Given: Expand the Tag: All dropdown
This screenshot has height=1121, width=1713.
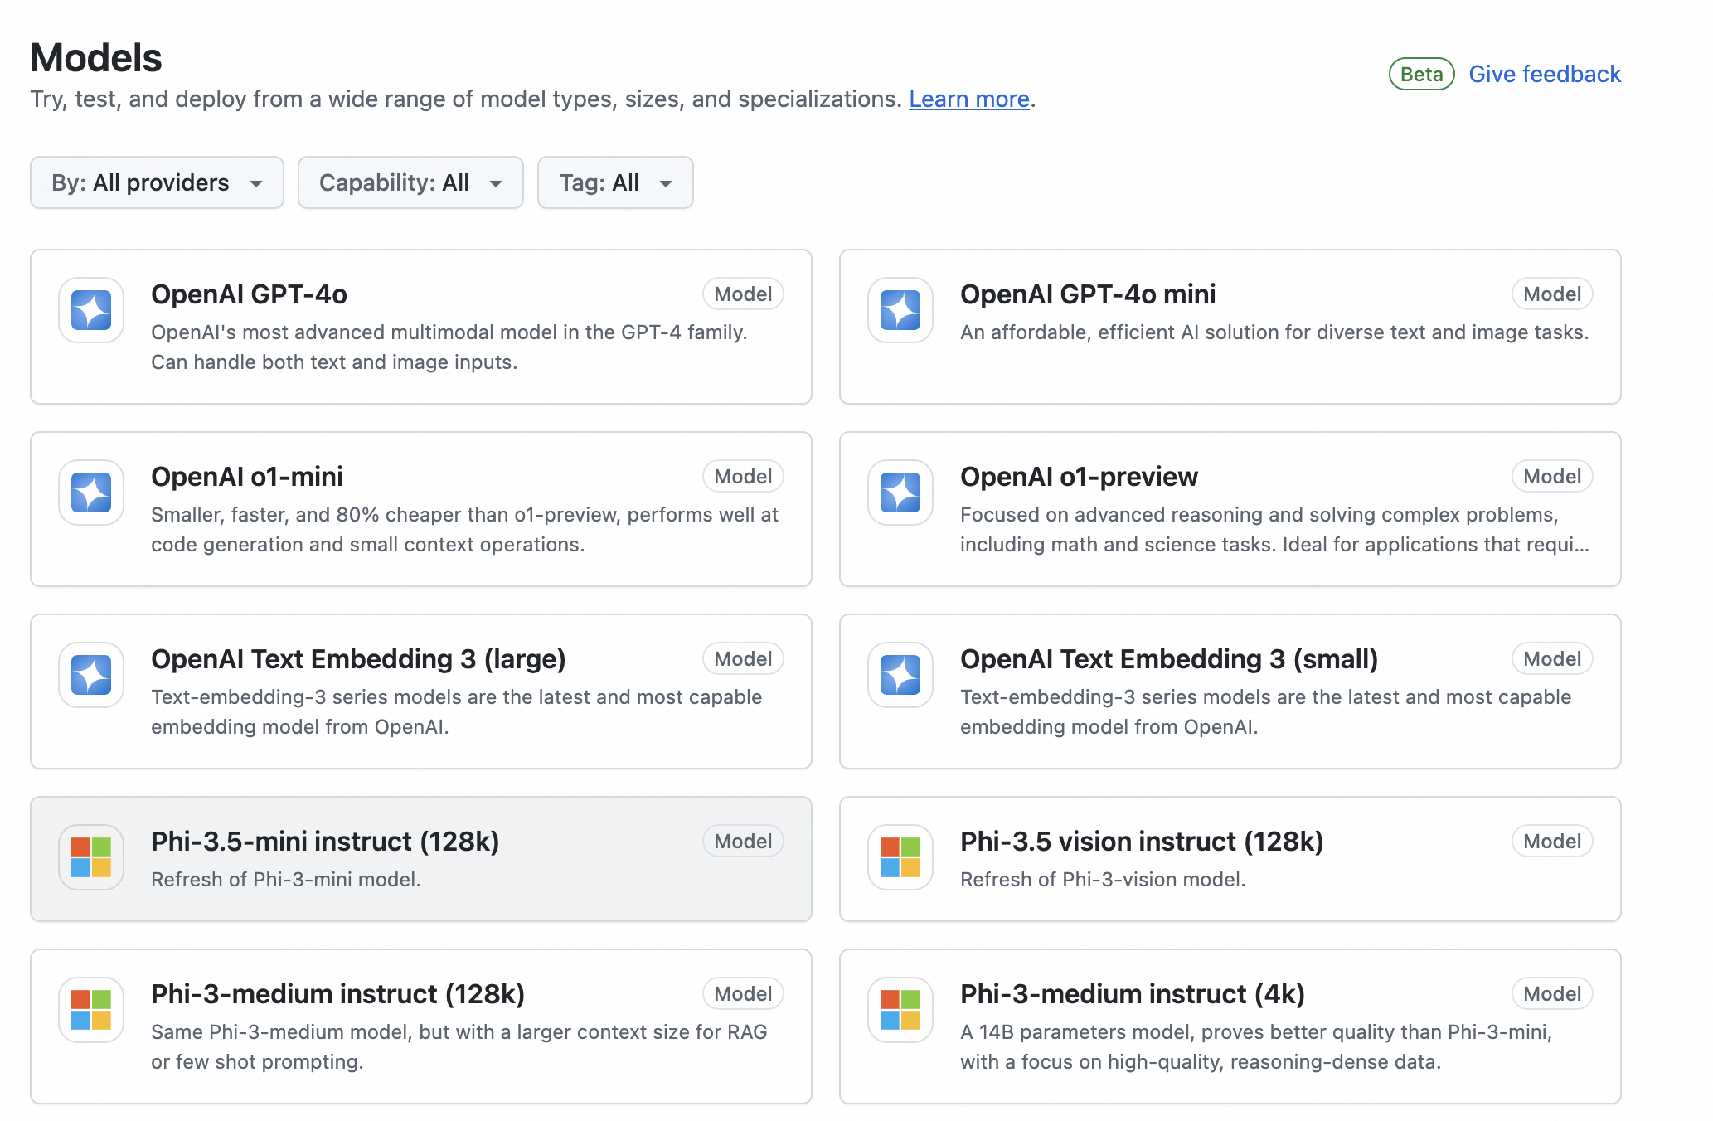Looking at the screenshot, I should [614, 182].
